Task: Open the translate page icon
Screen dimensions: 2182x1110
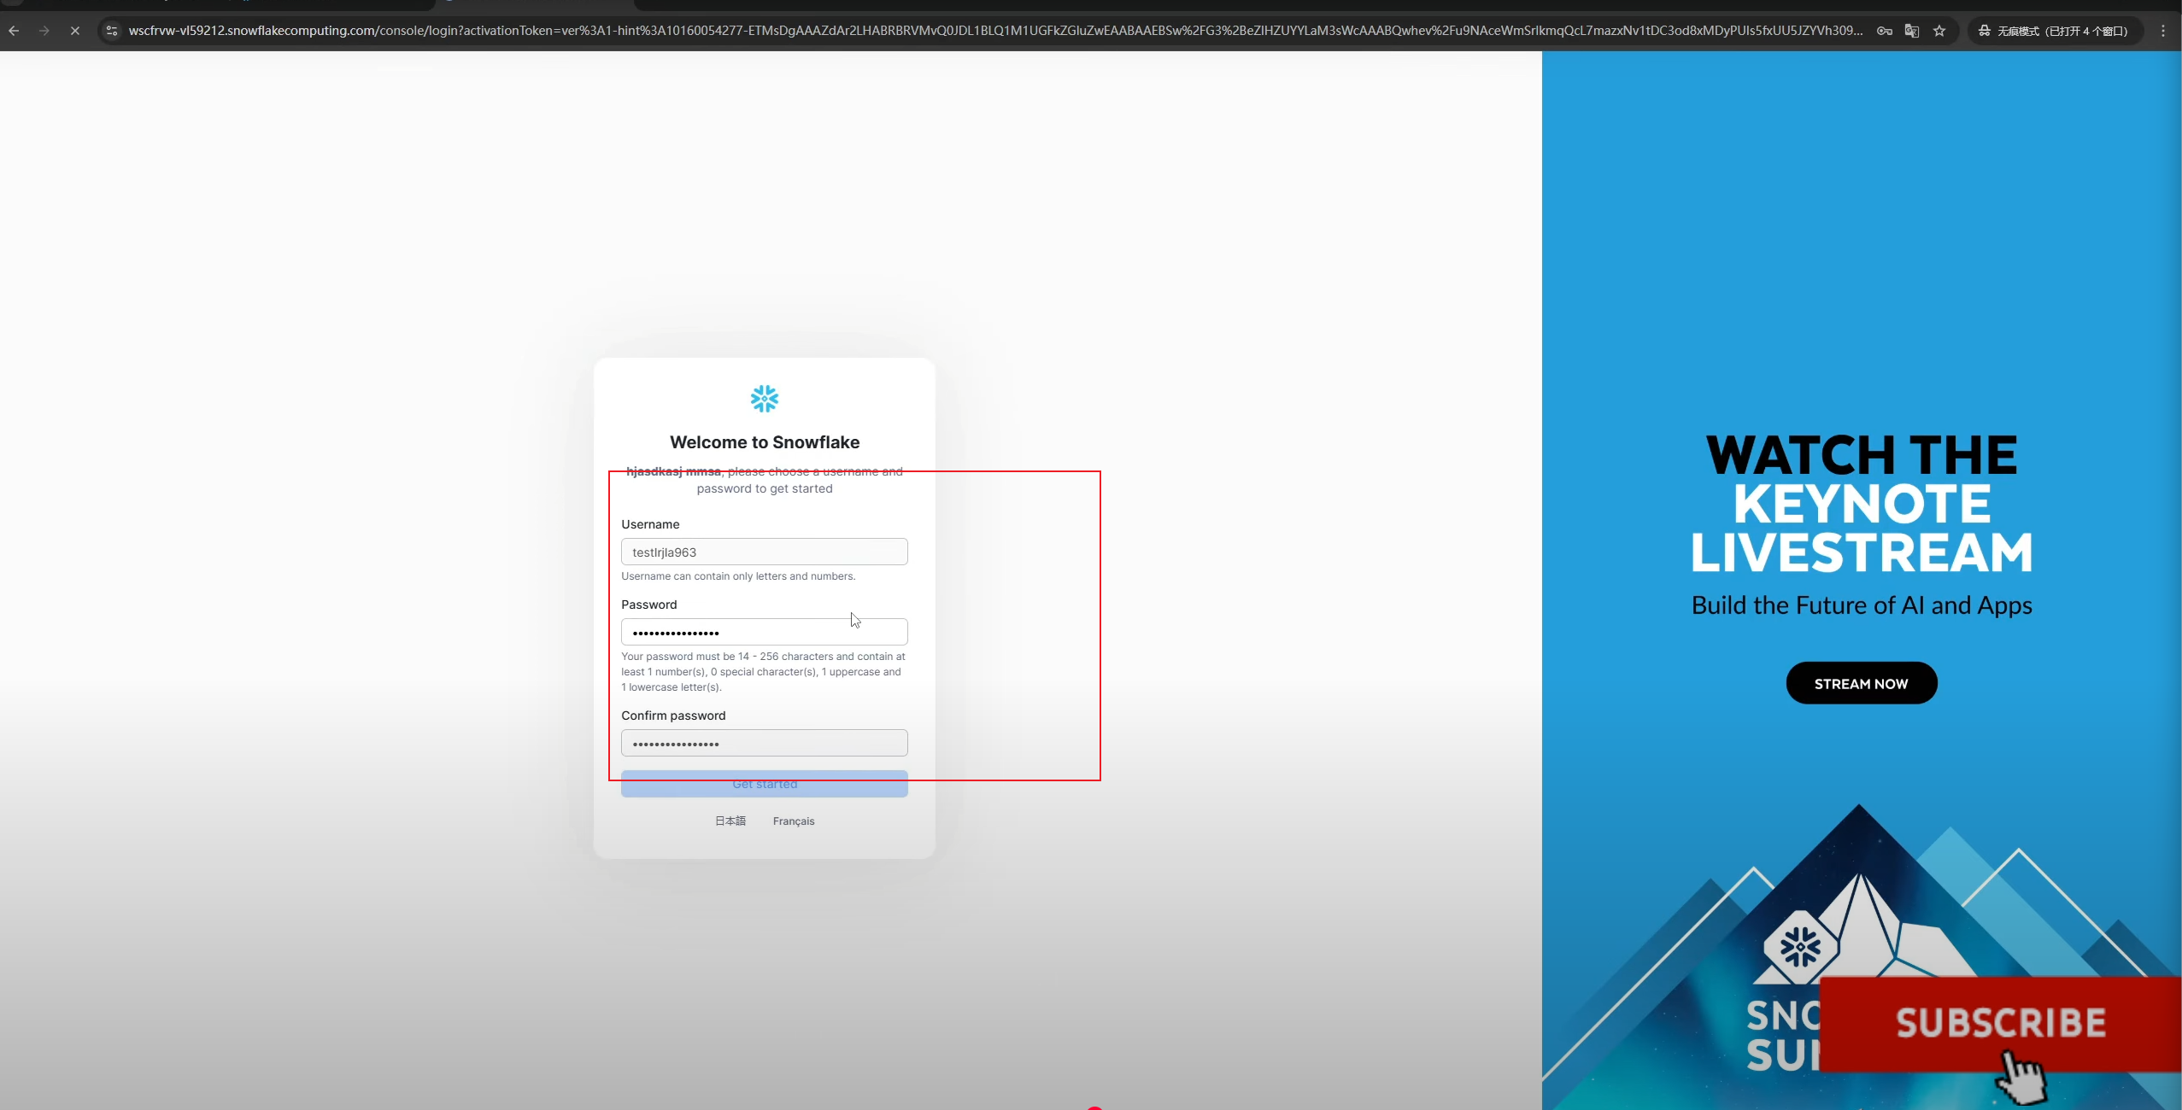Action: tap(1912, 31)
